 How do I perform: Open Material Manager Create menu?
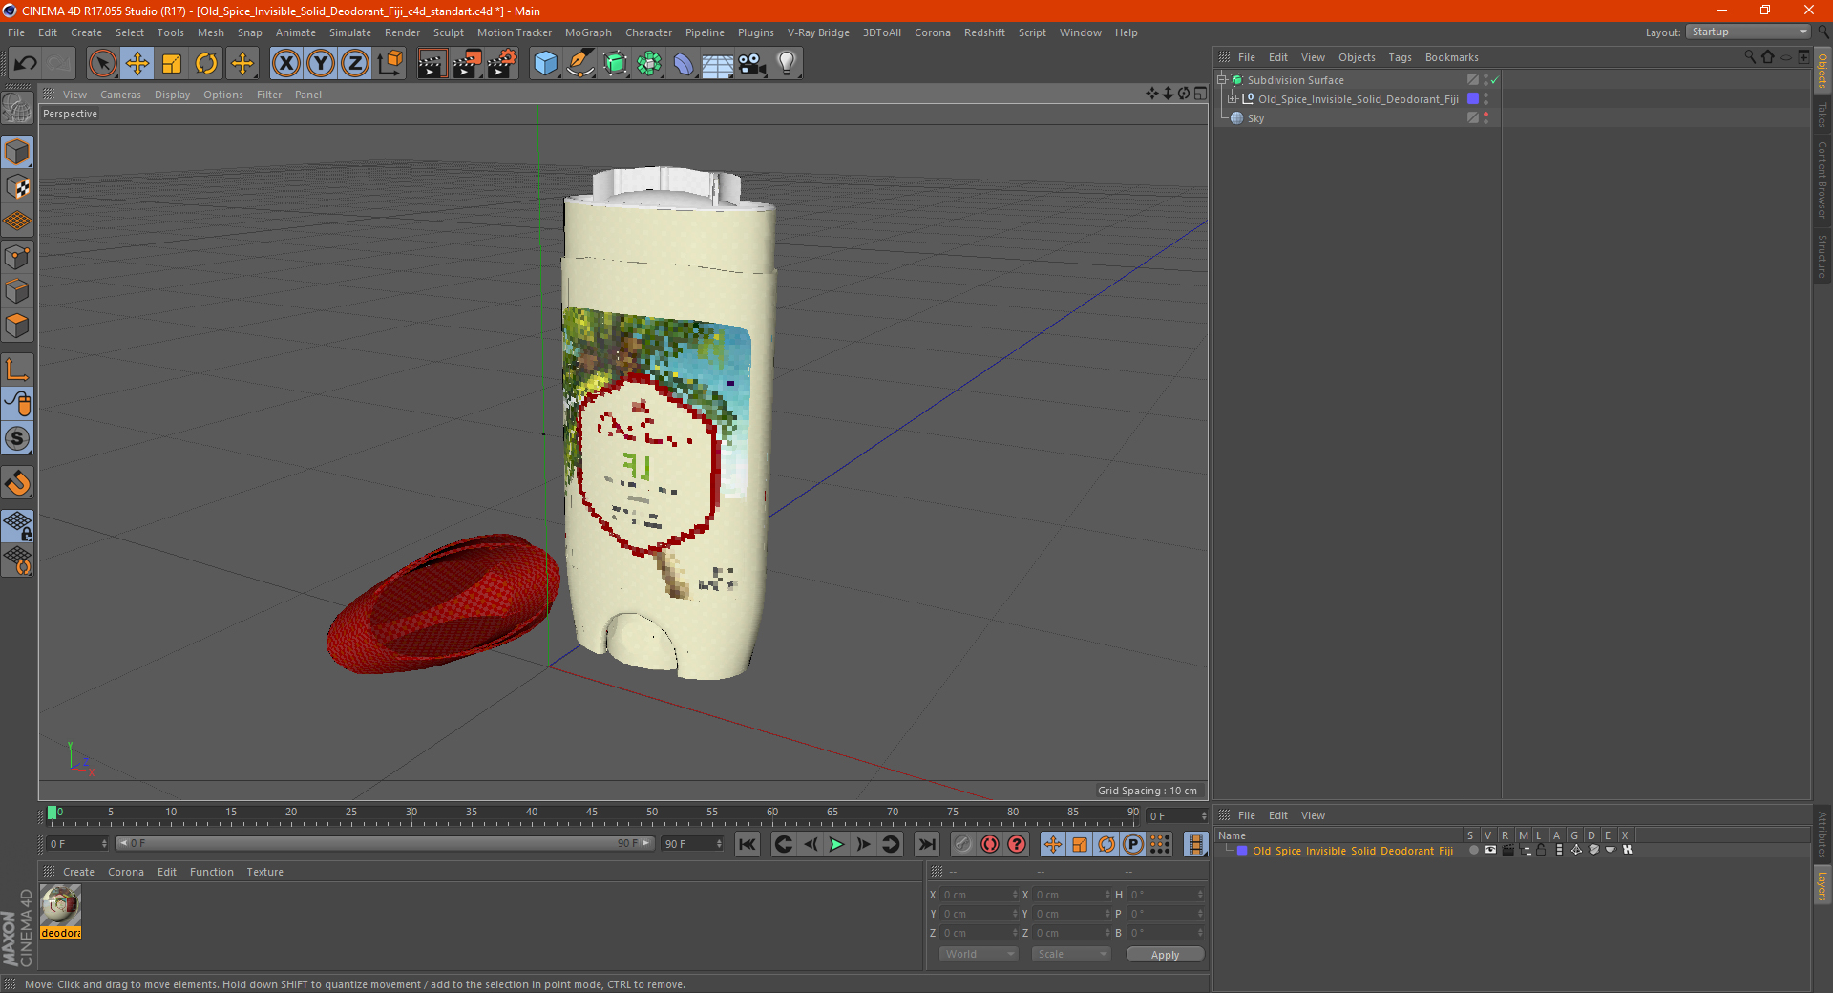78,872
